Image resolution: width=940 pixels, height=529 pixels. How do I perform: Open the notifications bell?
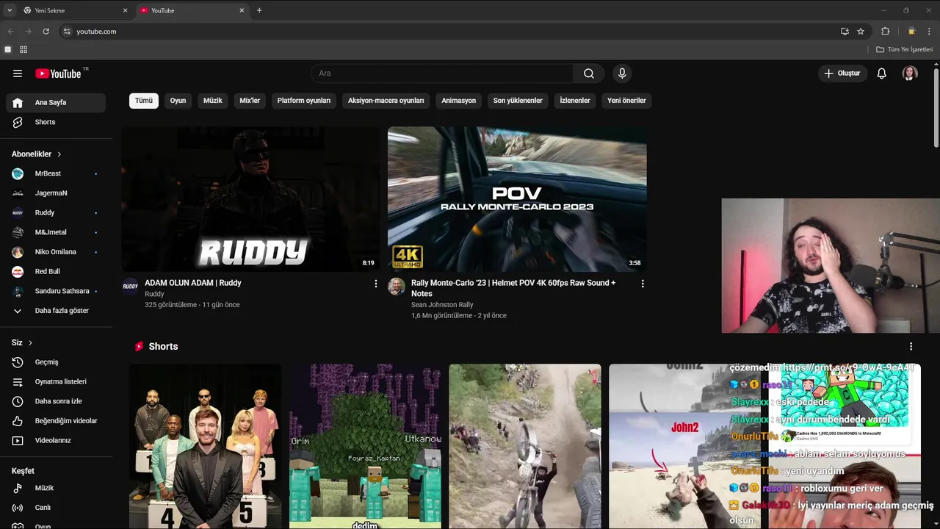click(882, 73)
